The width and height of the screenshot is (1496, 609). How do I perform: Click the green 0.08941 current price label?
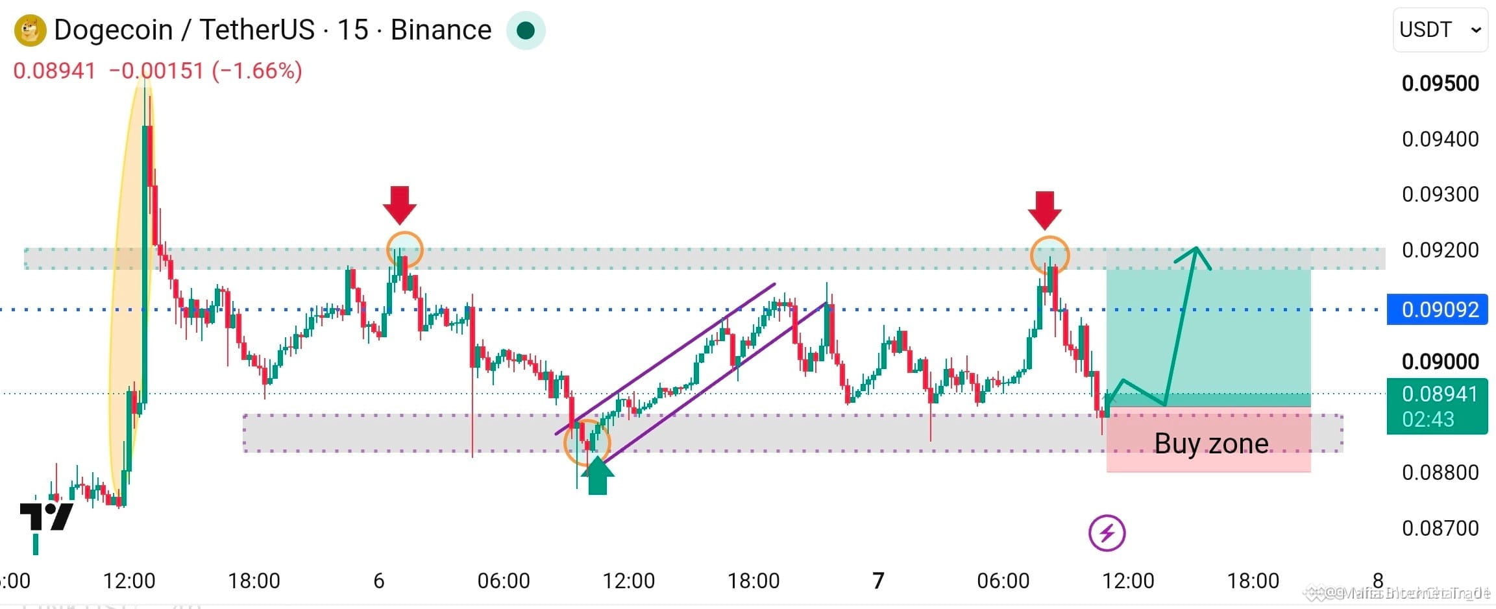coord(1437,406)
